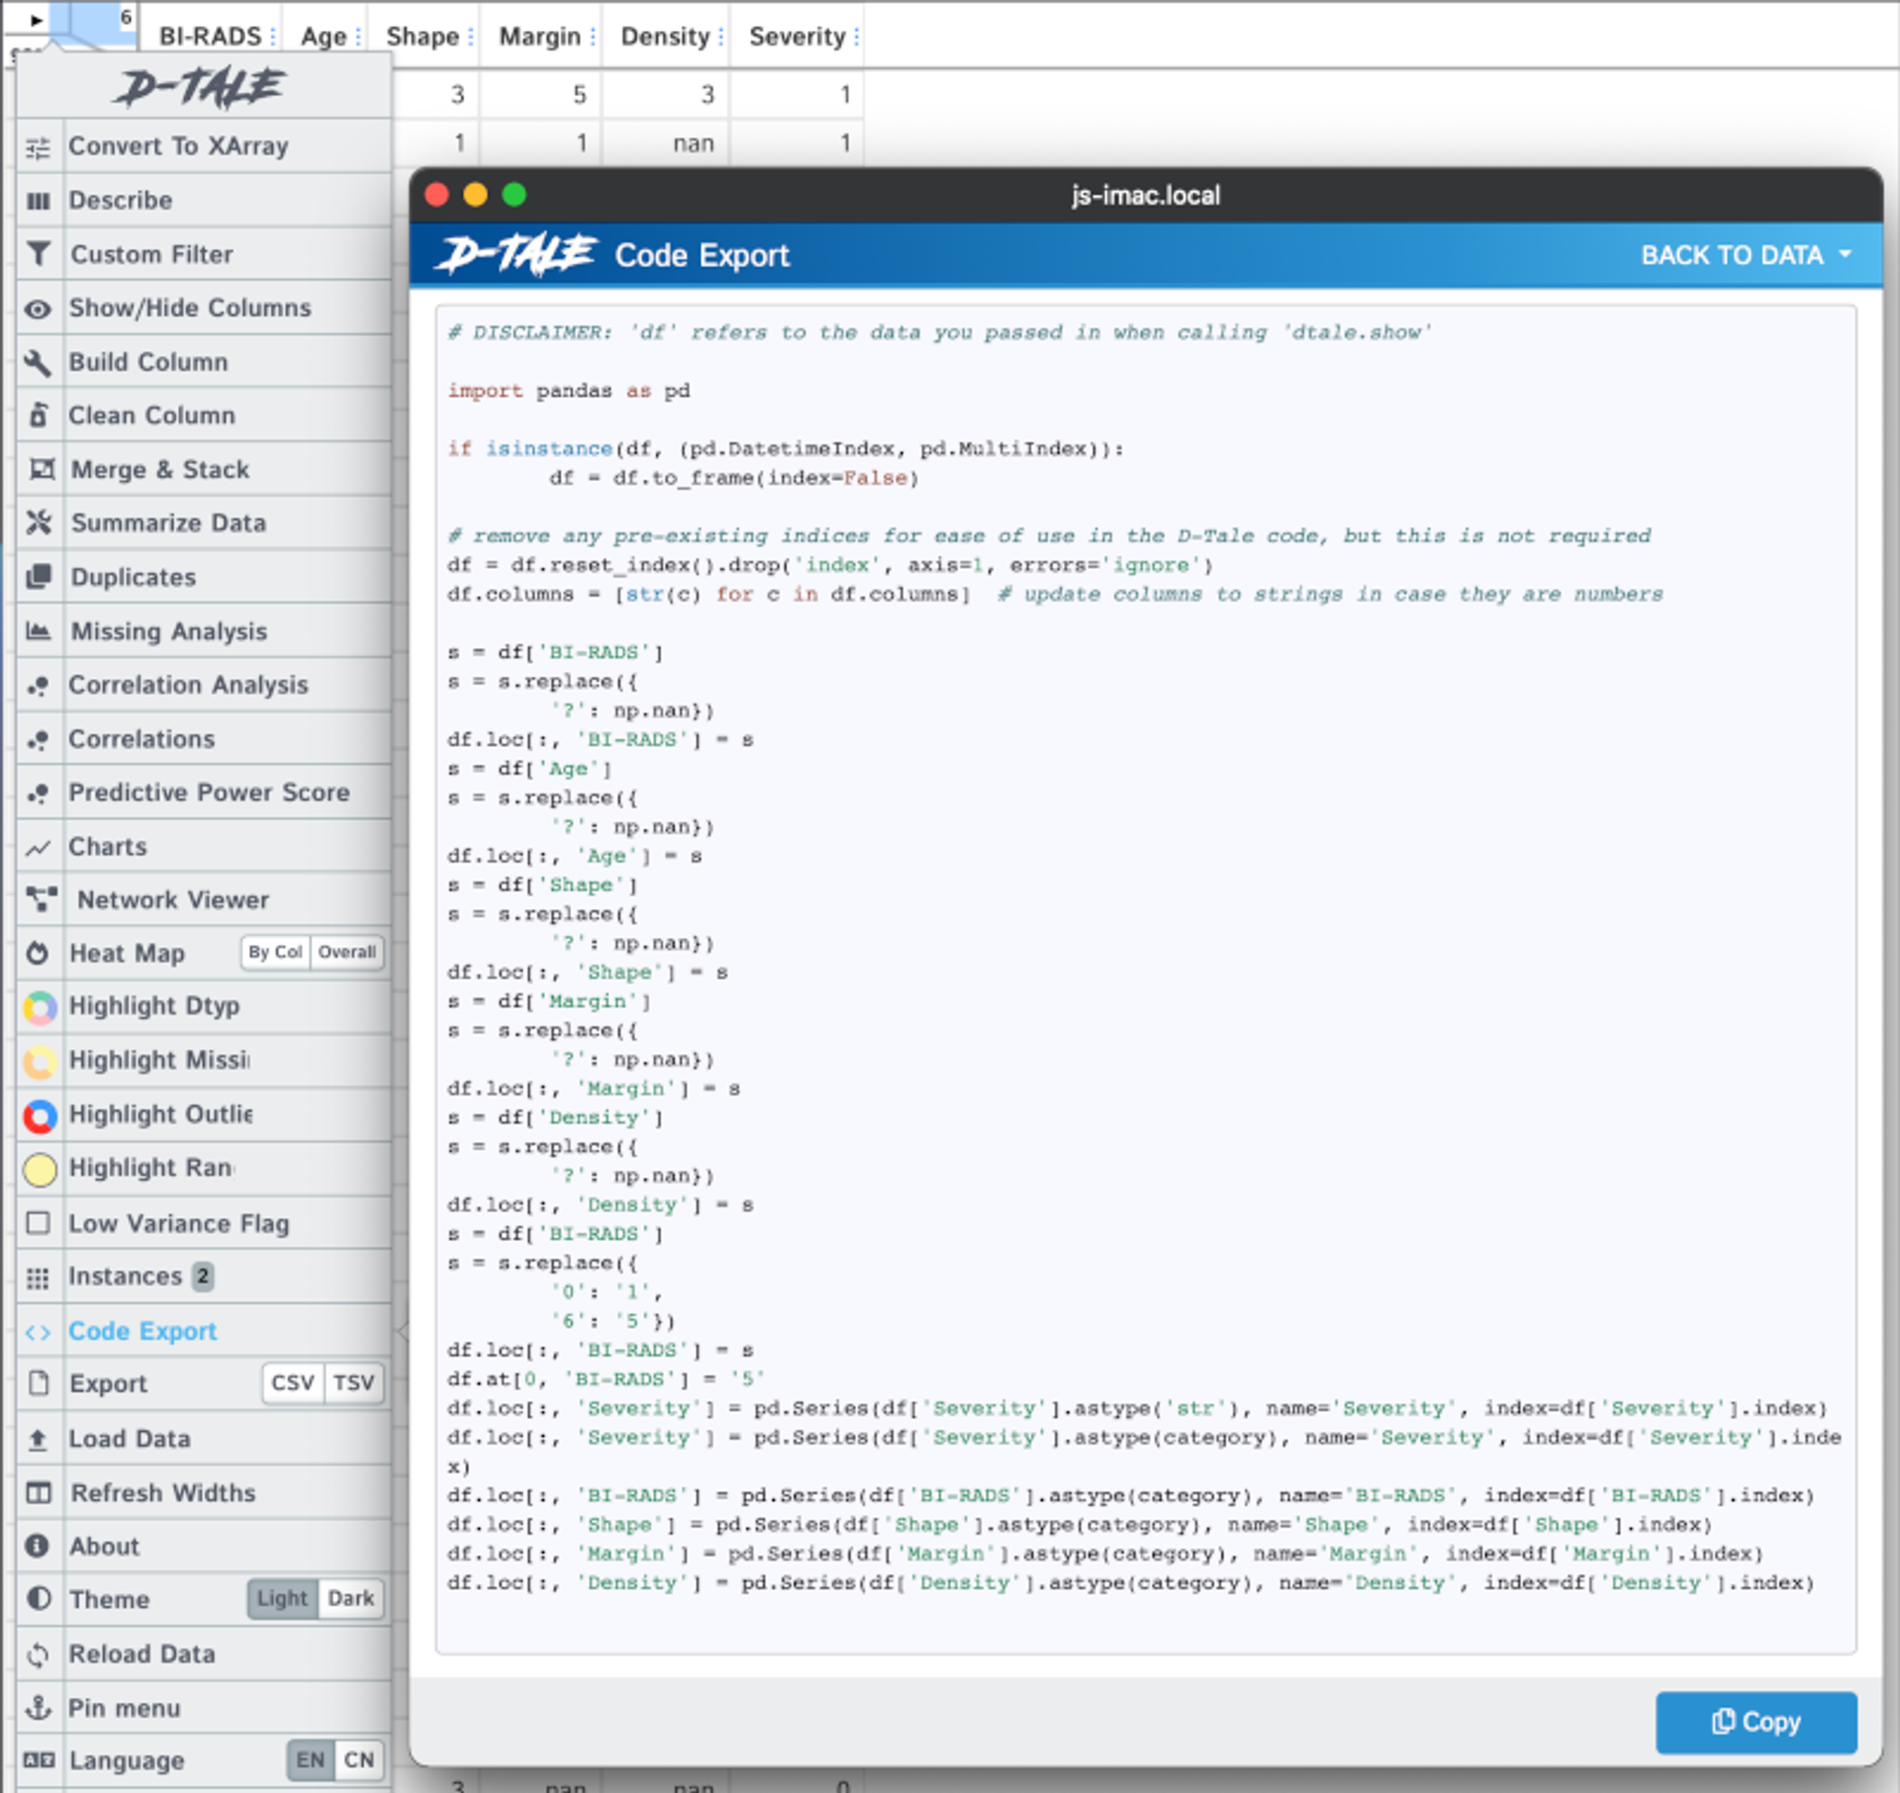Click the Theme half-circle icon
Screen dimensions: 1900x1793
pos(39,1600)
